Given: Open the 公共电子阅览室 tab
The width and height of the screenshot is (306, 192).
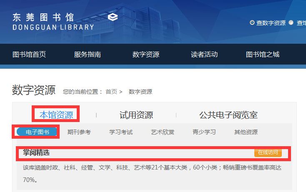Looking at the screenshot, I should tap(228, 115).
